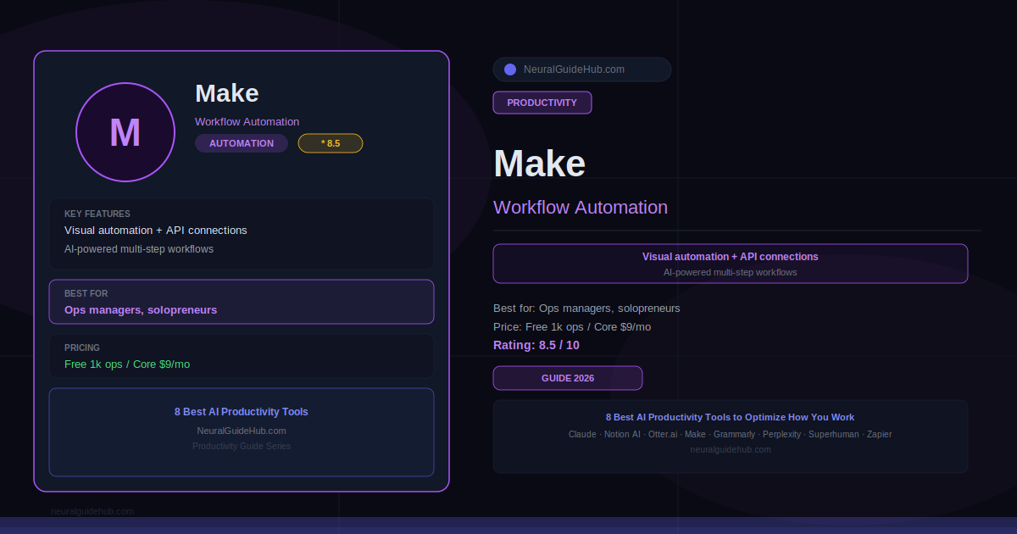Click the large Make heading on right
This screenshot has height=534, width=1017.
(540, 164)
